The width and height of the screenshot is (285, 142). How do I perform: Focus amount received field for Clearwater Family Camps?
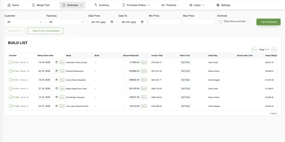[x=131, y=62]
